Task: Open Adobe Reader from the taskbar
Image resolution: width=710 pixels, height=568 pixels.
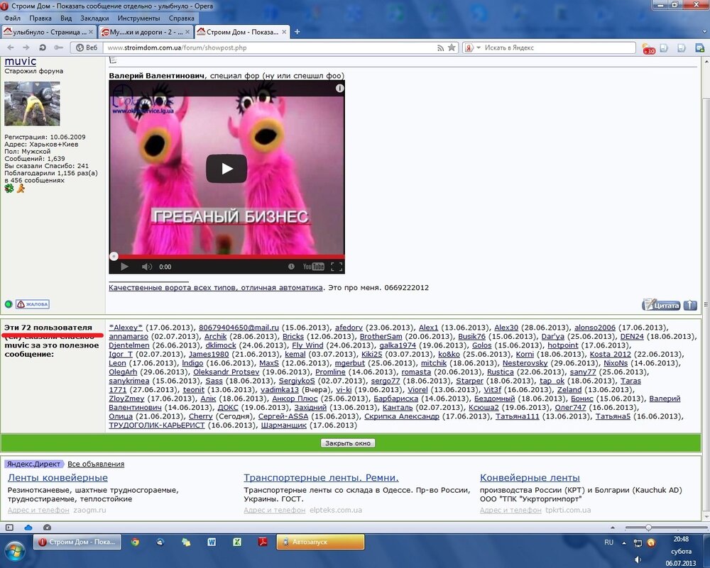Action: point(263,542)
